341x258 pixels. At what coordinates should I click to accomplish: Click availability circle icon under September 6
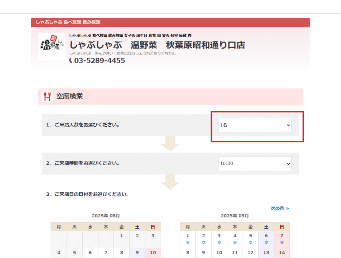point(266,242)
